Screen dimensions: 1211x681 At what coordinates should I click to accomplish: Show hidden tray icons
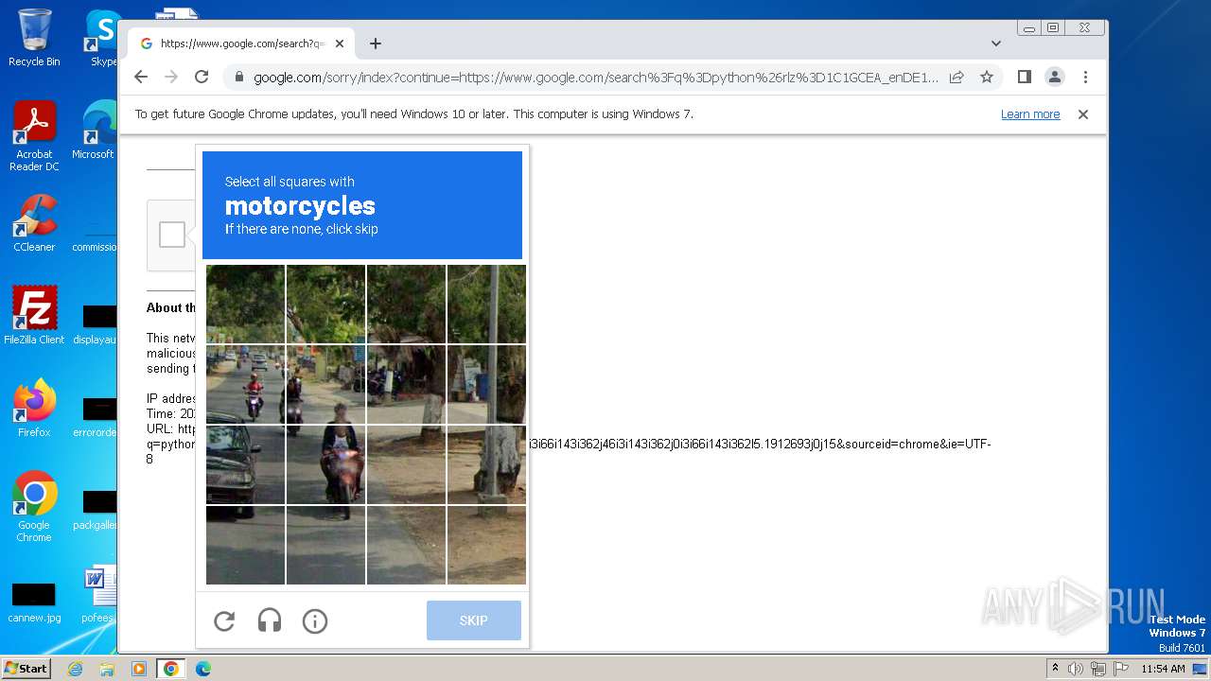click(x=1056, y=669)
